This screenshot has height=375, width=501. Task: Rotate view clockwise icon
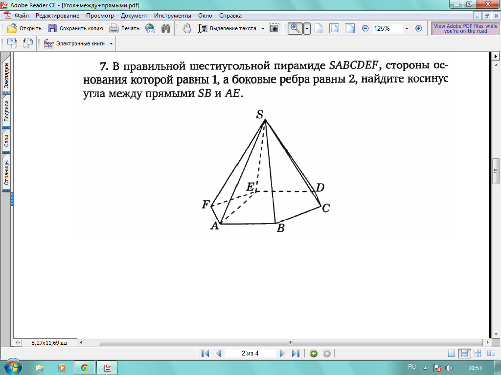[x=12, y=43]
